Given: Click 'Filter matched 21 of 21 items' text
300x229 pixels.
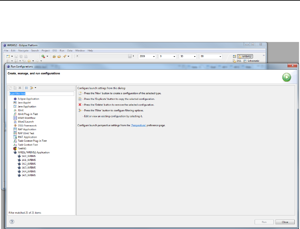Looking at the screenshot, I should coord(25,213).
